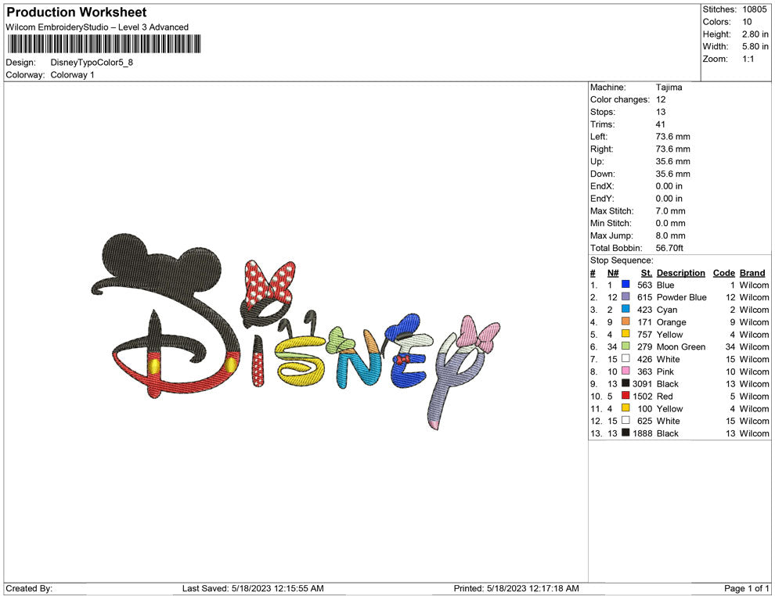
Task: Click the 'Colorway 1' value
Action: pyautogui.click(x=72, y=75)
